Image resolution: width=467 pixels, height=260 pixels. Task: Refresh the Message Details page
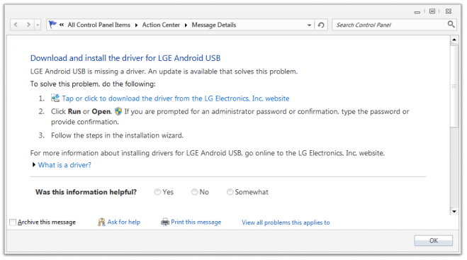coord(321,25)
